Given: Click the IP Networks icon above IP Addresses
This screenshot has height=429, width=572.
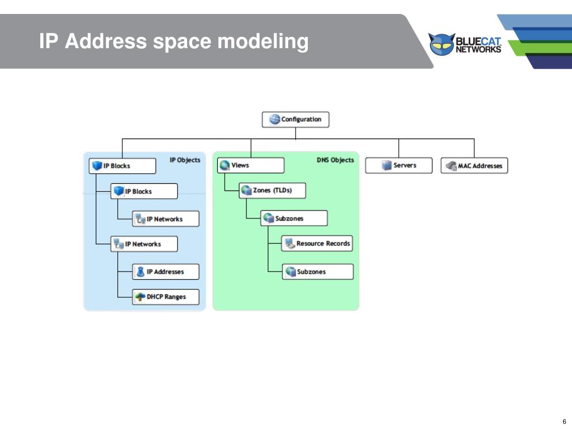Looking at the screenshot, I should (118, 244).
